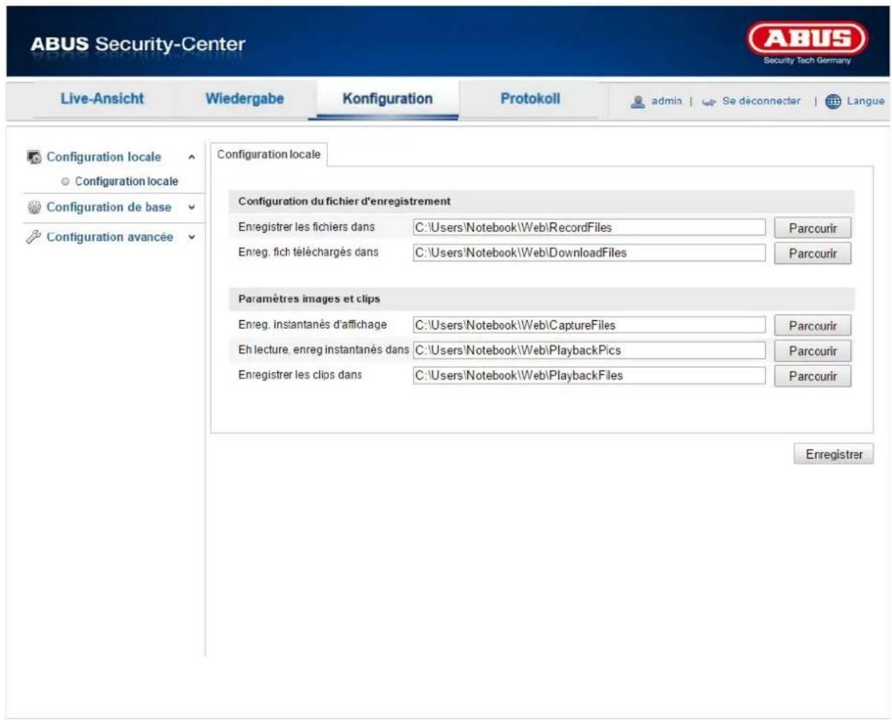Open the Live-Ansicht tab
The width and height of the screenshot is (892, 720).
coord(102,99)
